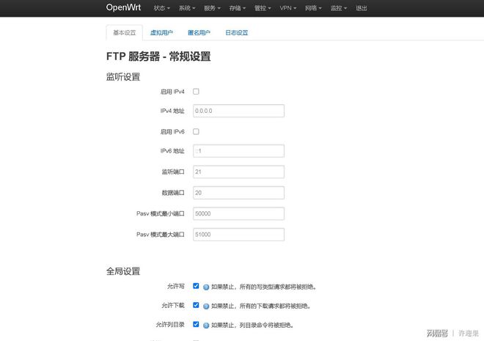Open the VPN dropdown menu
The image size is (484, 341).
pos(288,8)
